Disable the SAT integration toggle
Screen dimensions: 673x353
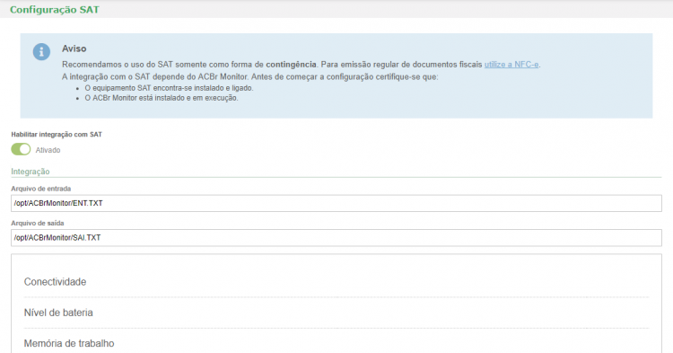tap(21, 149)
